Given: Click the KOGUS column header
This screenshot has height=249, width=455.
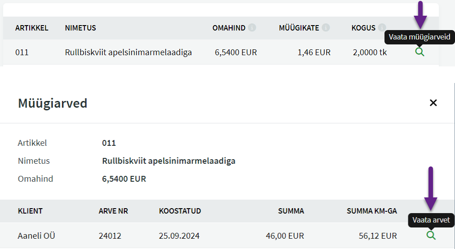Looking at the screenshot, I should point(363,28).
